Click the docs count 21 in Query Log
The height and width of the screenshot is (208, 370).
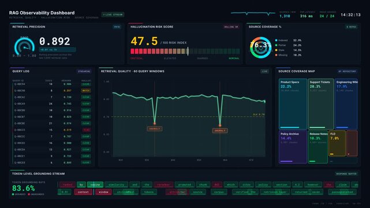(50, 123)
